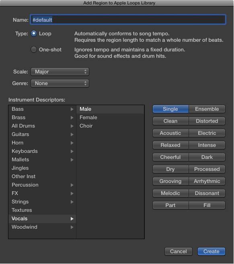Click Create to add the loop
The width and height of the screenshot is (234, 264).
point(211,252)
